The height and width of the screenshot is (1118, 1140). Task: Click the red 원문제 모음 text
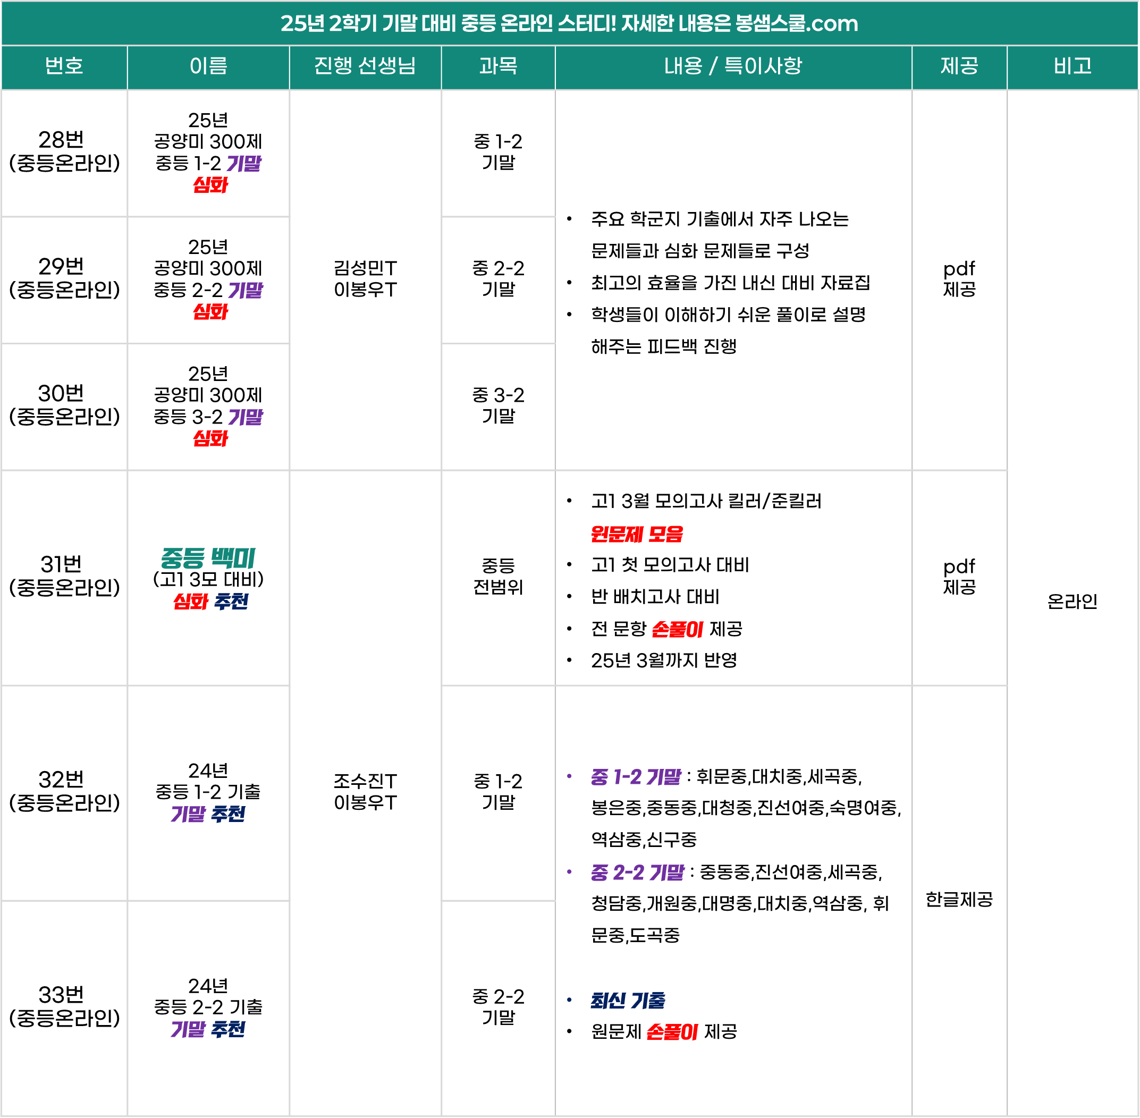[637, 535]
